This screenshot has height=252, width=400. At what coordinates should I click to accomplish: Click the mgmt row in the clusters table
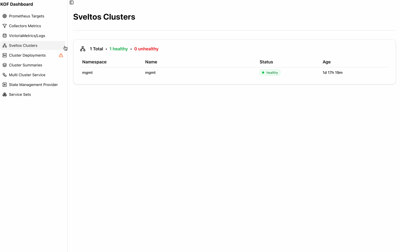click(190, 72)
